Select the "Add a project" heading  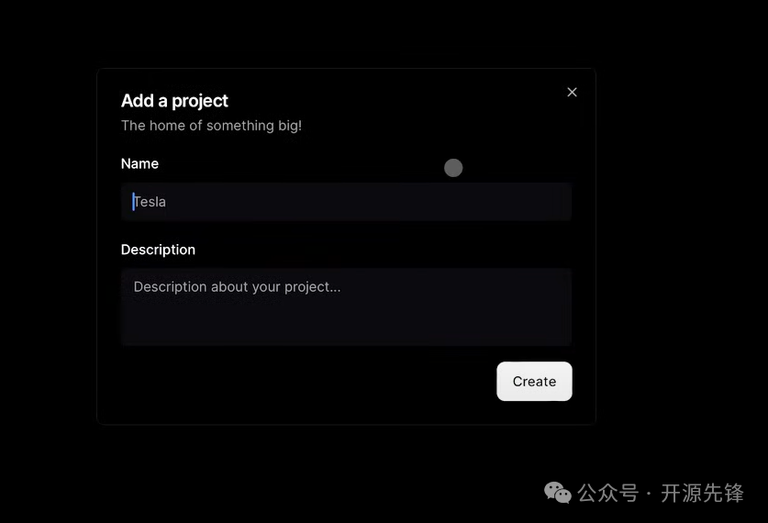[x=174, y=101]
